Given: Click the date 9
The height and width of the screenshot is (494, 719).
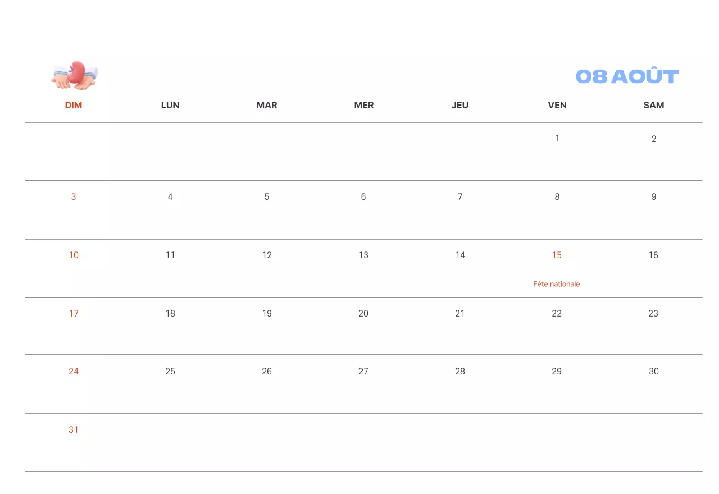Looking at the screenshot, I should [653, 197].
